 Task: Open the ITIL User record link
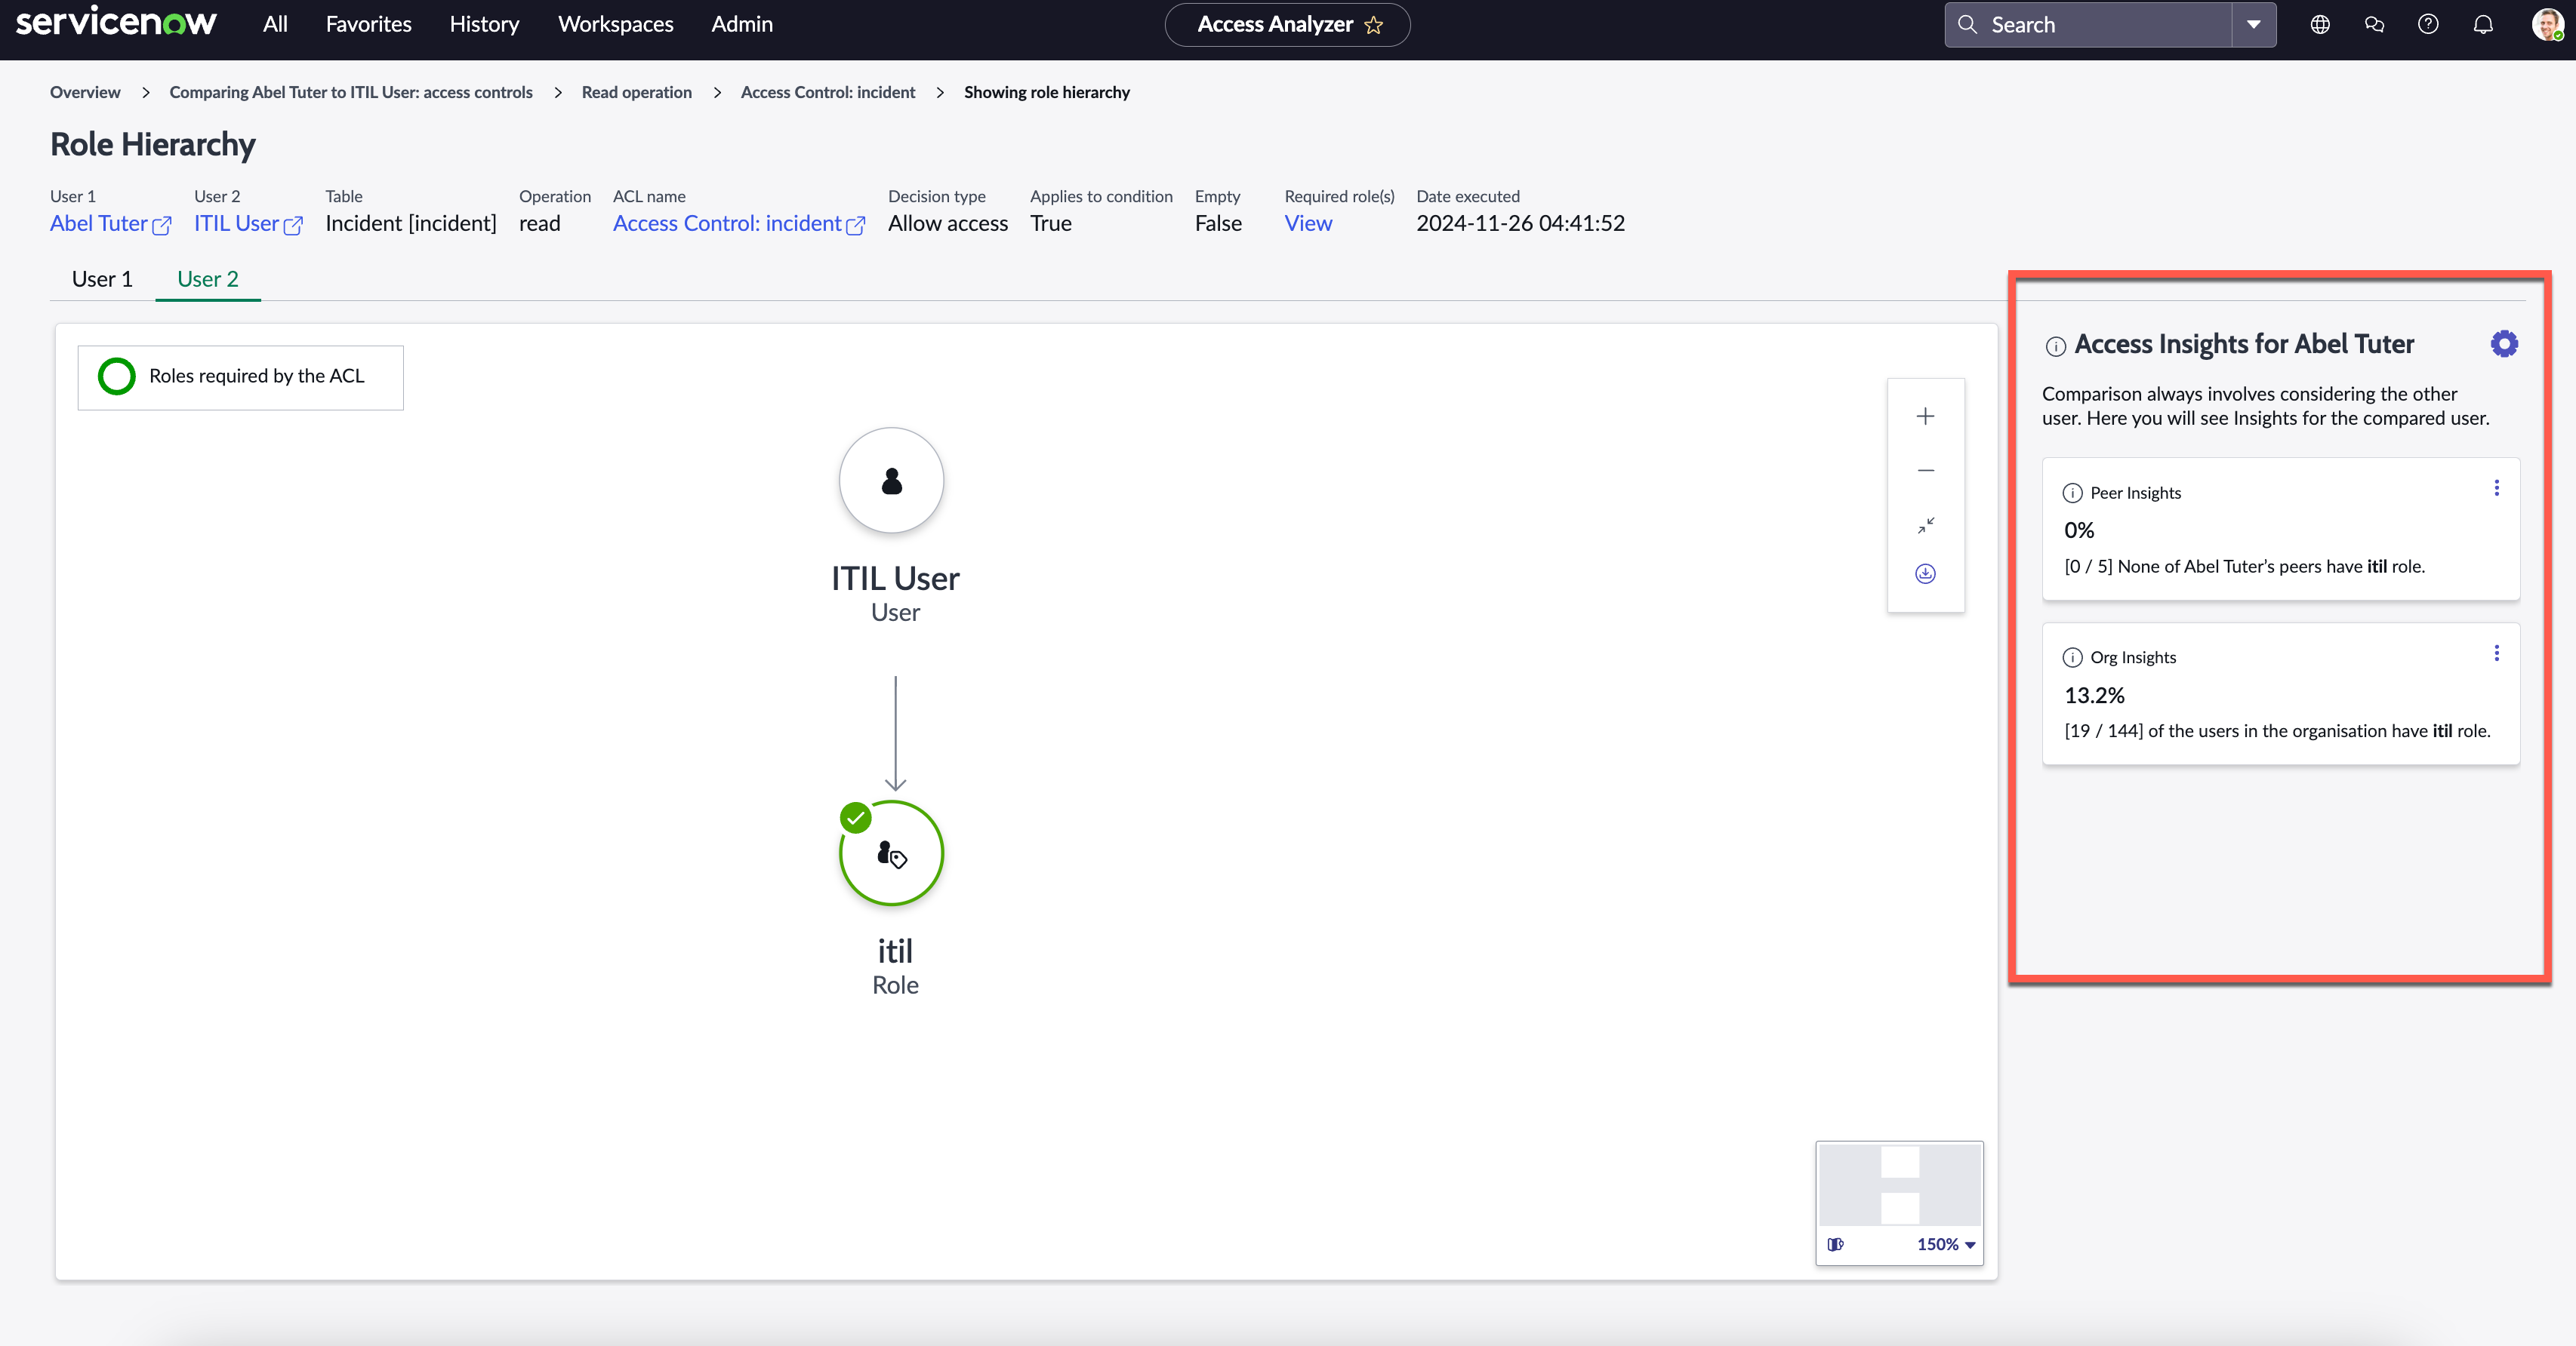pyautogui.click(x=248, y=224)
